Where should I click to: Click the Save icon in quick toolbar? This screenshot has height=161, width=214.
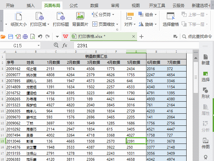pyautogui.click(x=11, y=37)
